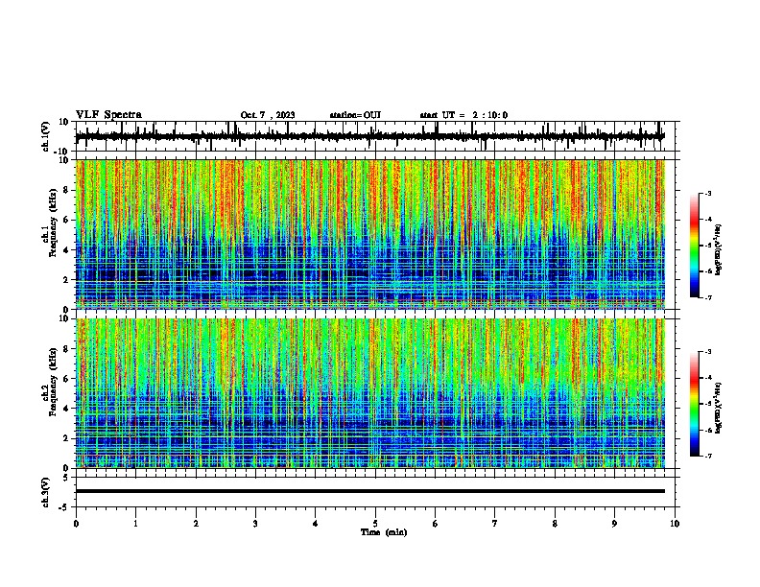The height and width of the screenshot is (587, 760).
Task: Click inside the ch.1 spectrogram panel
Action: click(369, 234)
